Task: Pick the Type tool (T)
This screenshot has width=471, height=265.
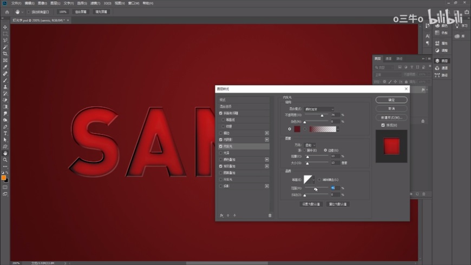Action: pos(5,133)
